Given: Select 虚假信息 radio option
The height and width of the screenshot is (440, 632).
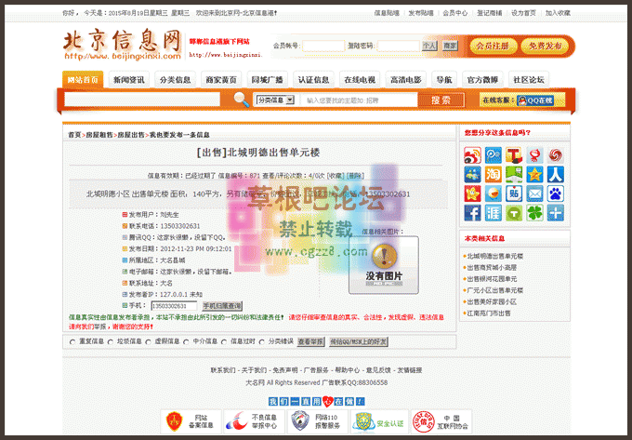Looking at the screenshot, I should (x=149, y=342).
